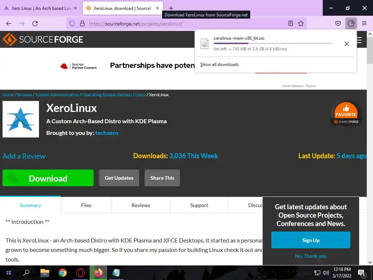Open taskbar search magnifier

click(x=26, y=273)
